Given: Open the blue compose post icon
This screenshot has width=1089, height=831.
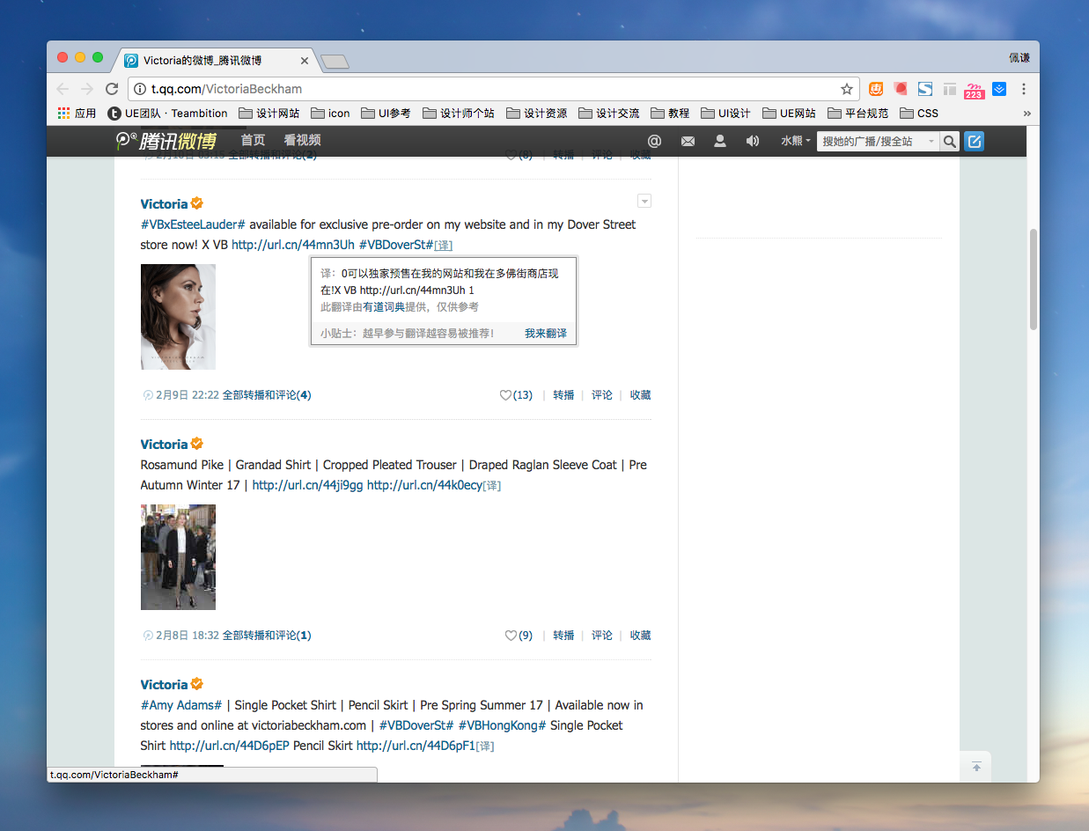Looking at the screenshot, I should [974, 141].
